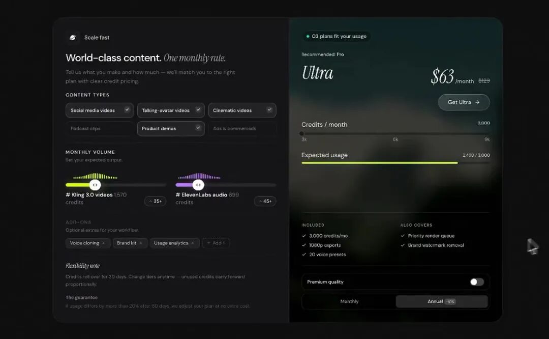The image size is (549, 339).
Task: Click the checkmark icon beside 1080p exports
Action: pyautogui.click(x=304, y=245)
